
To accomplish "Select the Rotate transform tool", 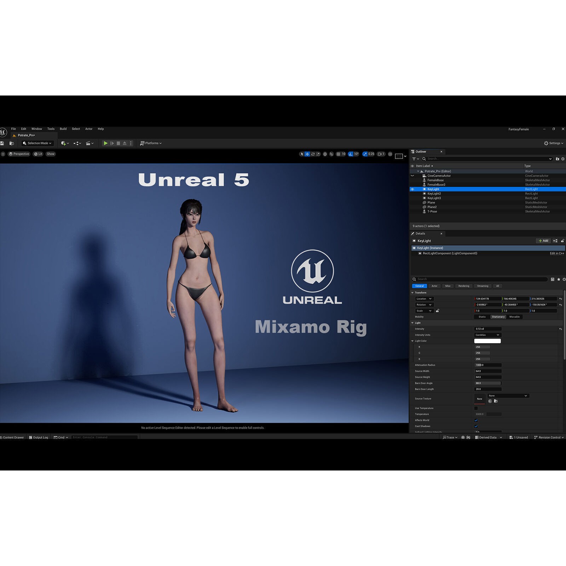I will (313, 154).
